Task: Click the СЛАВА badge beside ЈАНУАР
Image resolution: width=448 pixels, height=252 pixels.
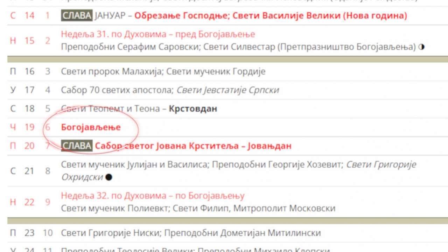Action: (x=76, y=16)
